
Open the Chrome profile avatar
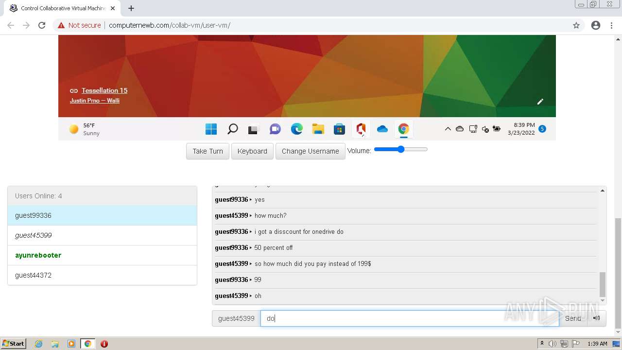[x=596, y=25]
